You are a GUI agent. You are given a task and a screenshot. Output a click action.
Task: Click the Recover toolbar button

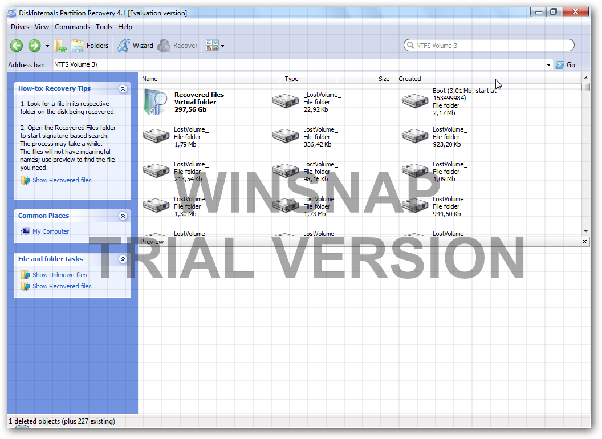(x=177, y=46)
